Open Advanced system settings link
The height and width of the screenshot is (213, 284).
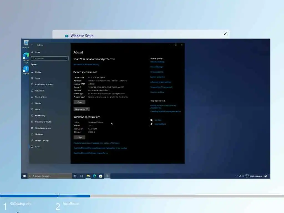[x=161, y=82]
